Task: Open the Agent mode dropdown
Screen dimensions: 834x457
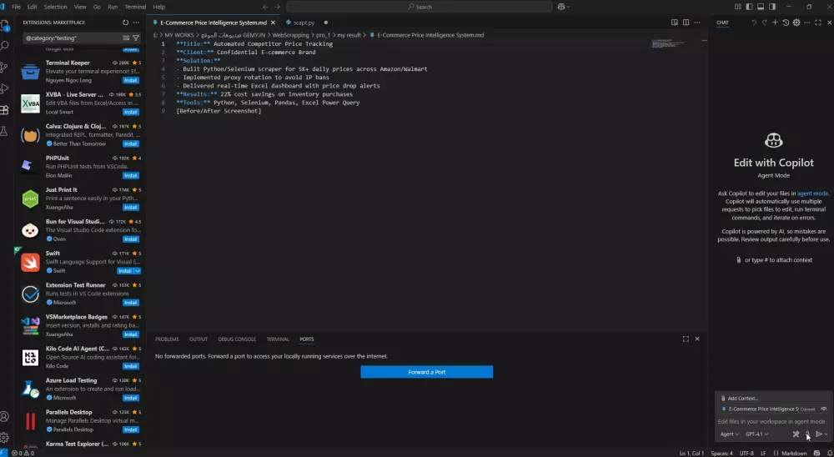Action: [x=729, y=434]
